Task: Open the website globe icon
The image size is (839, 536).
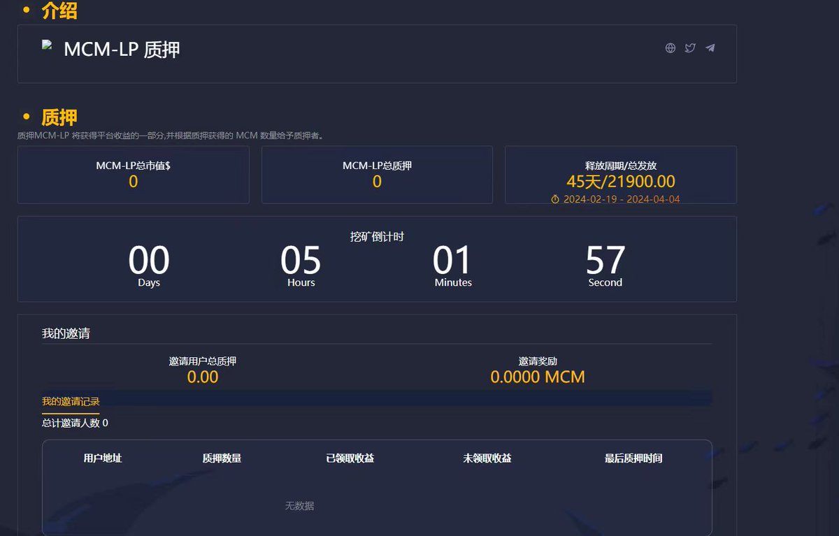Action: tap(671, 48)
